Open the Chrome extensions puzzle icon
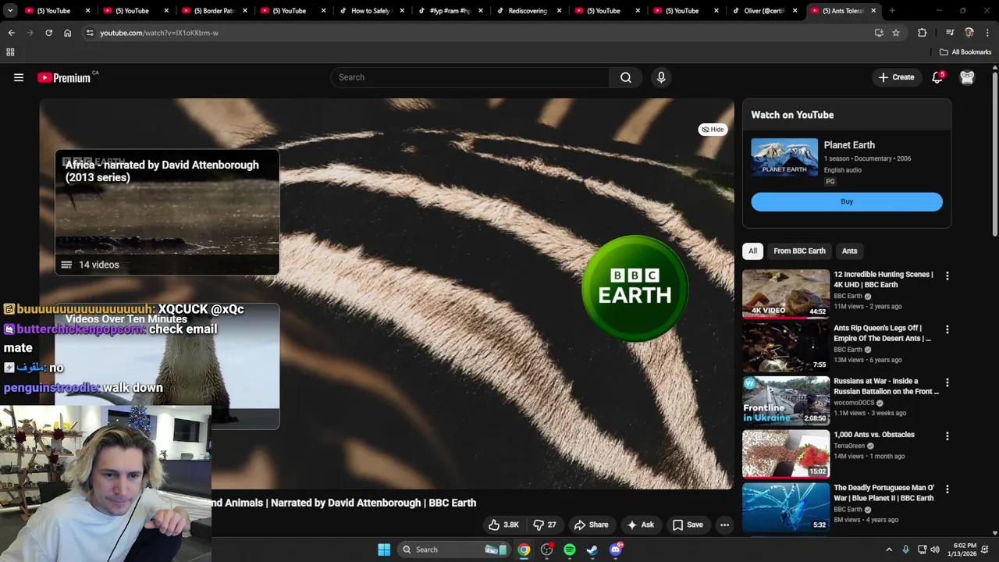This screenshot has height=562, width=999. (922, 33)
